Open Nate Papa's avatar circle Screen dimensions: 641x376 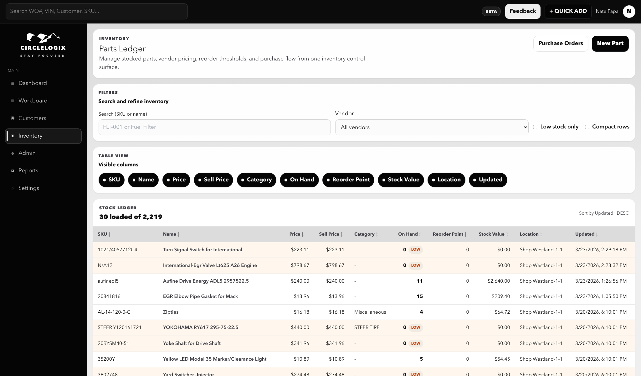click(x=629, y=11)
